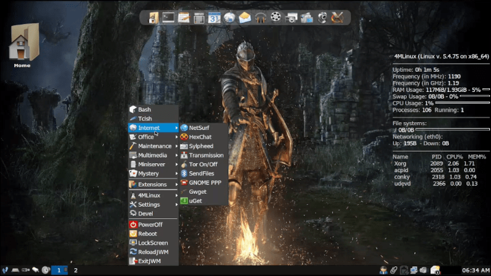The image size is (491, 276).
Task: Expand the Maintenance submenu
Action: pyautogui.click(x=153, y=146)
